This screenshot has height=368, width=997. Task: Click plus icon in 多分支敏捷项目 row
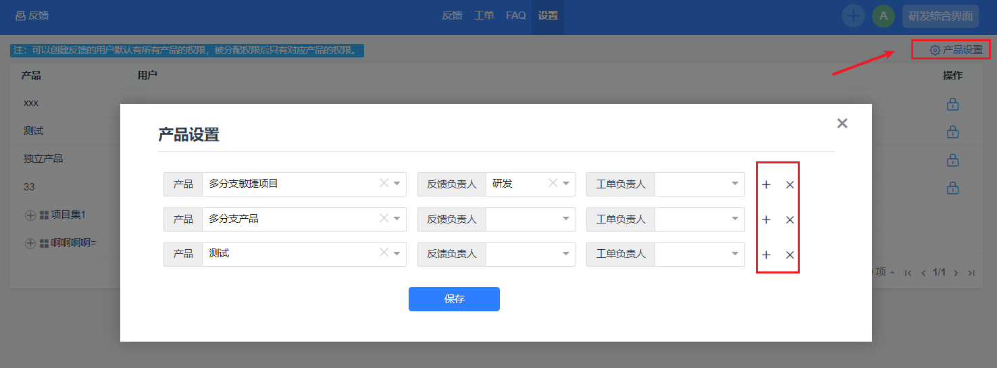point(766,184)
